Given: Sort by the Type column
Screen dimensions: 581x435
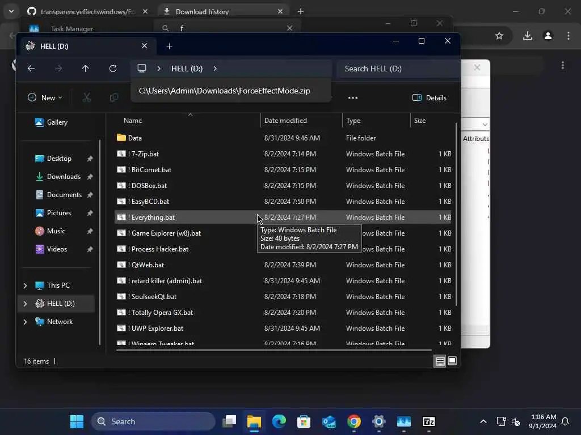Looking at the screenshot, I should 376,121.
